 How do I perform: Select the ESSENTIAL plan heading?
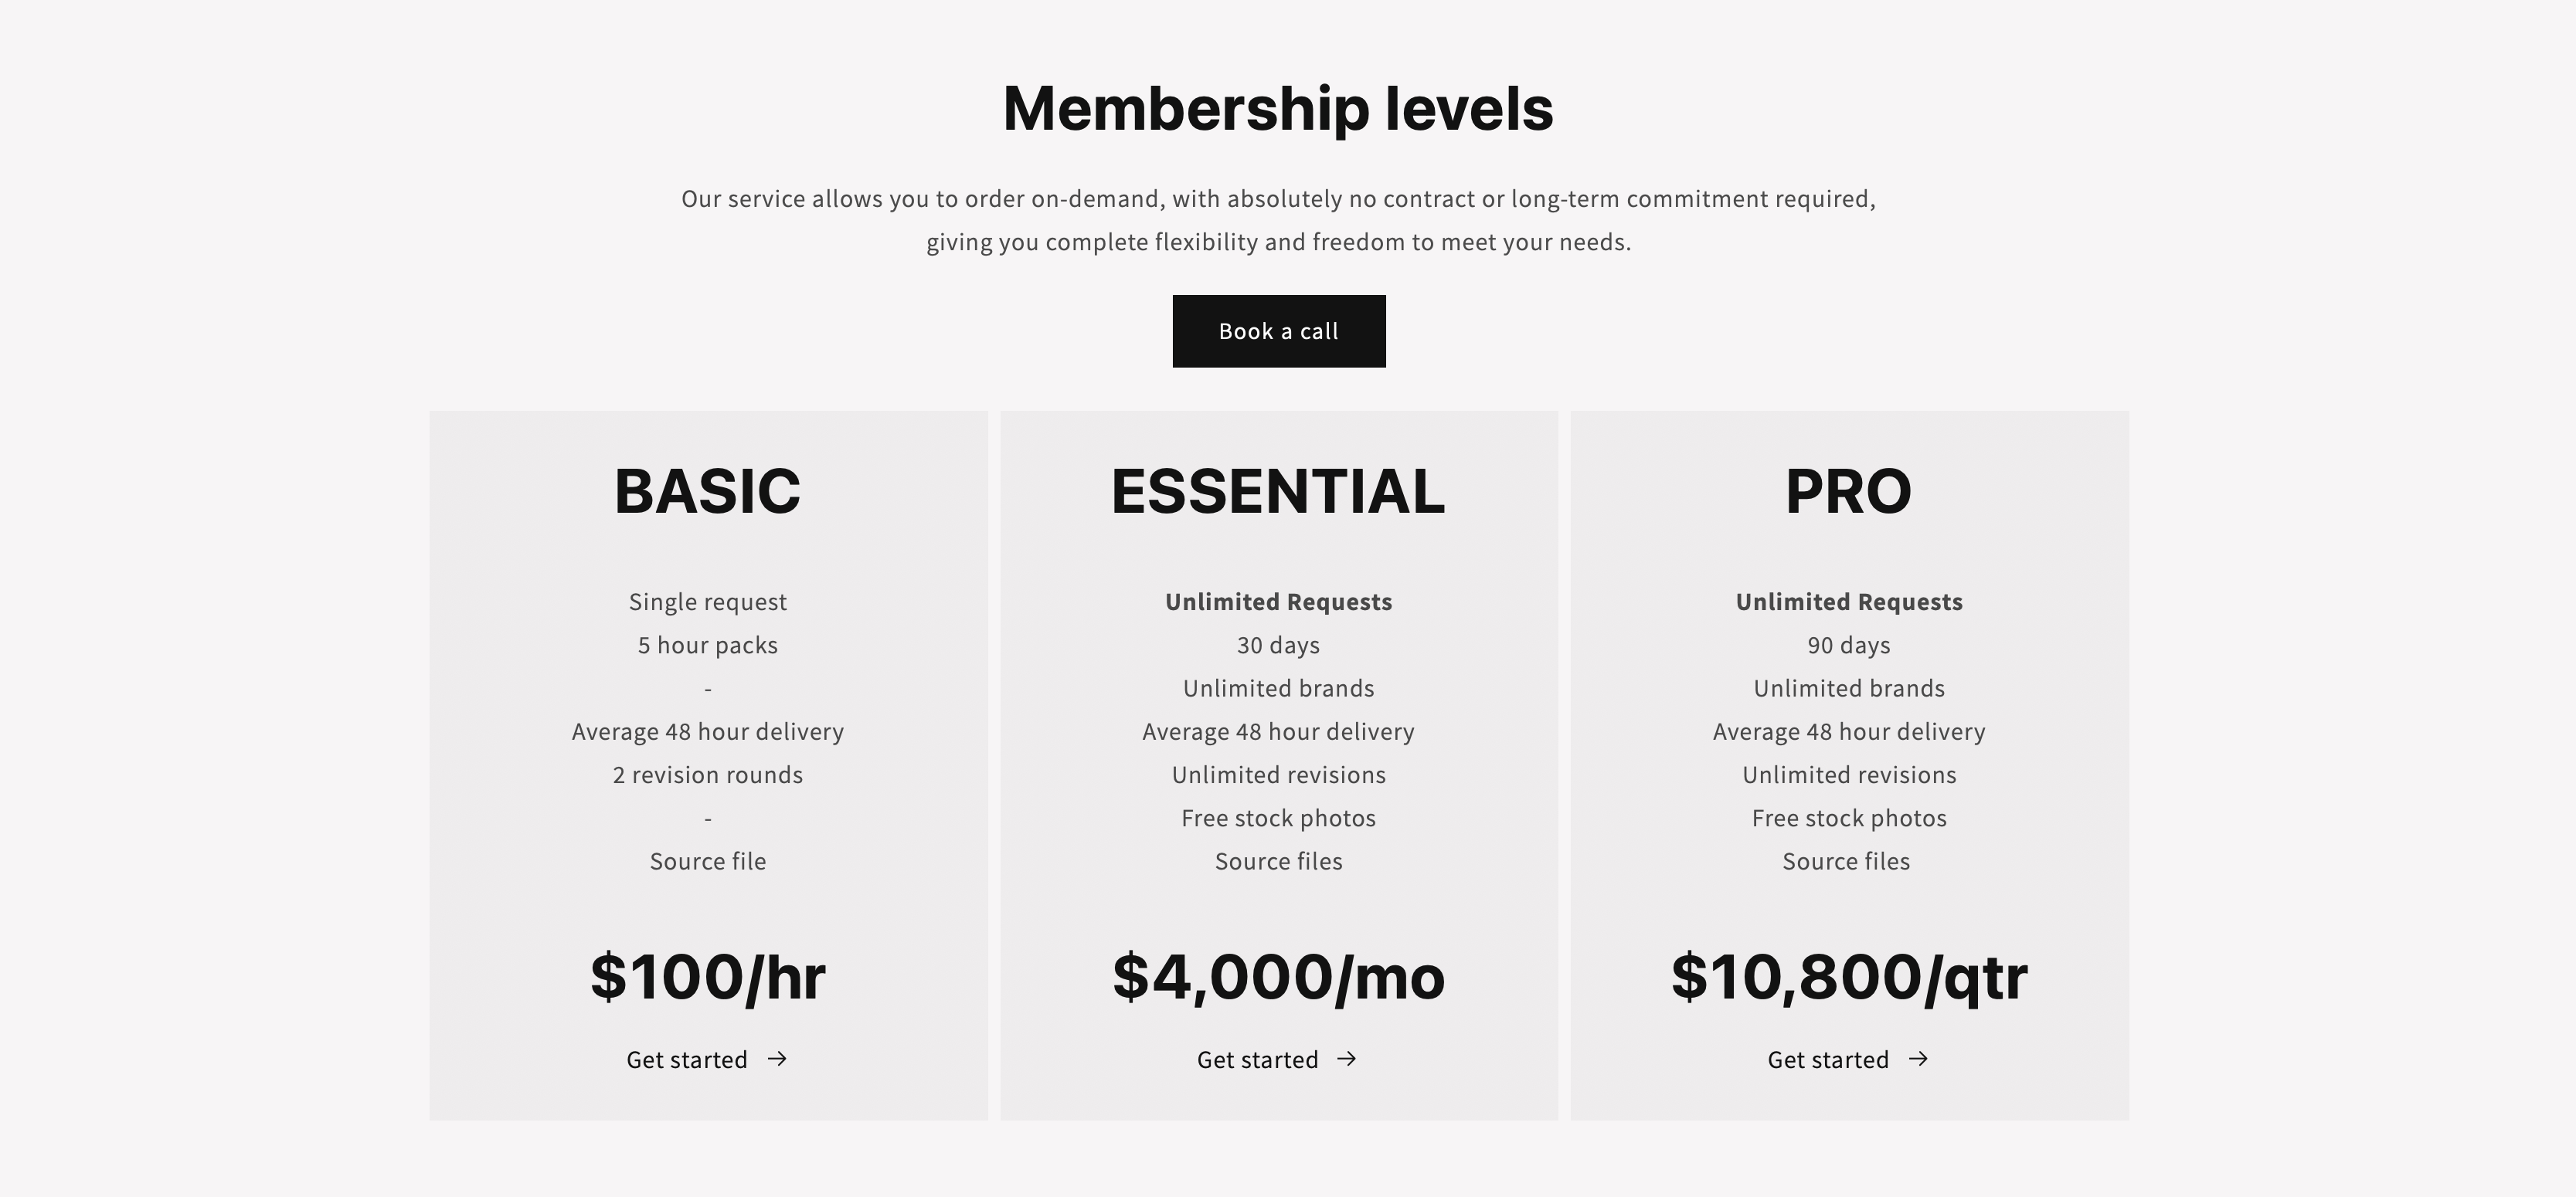[x=1278, y=490]
